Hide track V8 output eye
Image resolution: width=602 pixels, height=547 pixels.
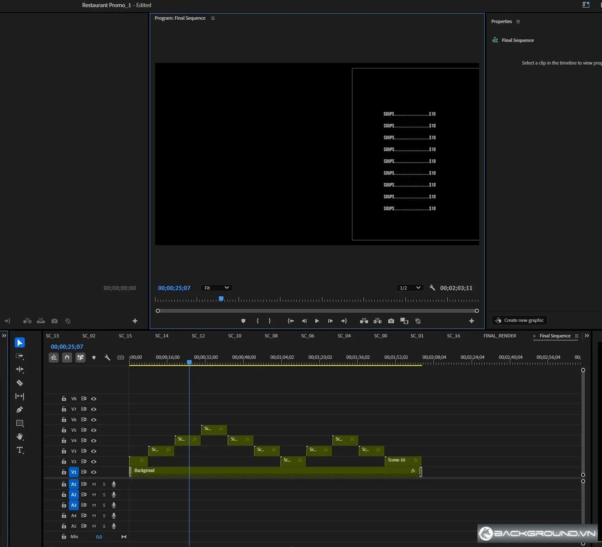94,399
